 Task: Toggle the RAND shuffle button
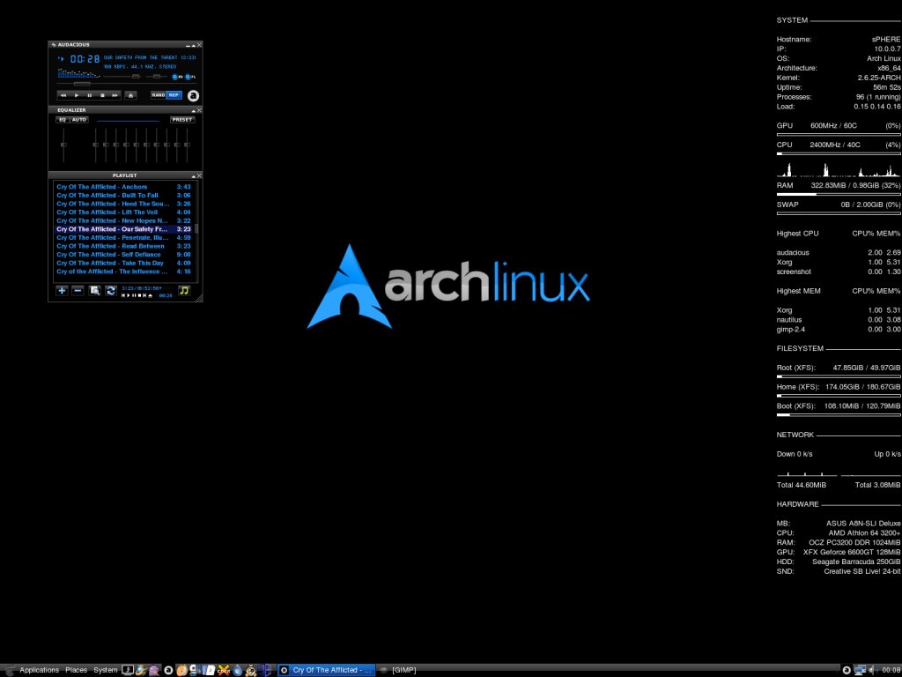pos(159,95)
